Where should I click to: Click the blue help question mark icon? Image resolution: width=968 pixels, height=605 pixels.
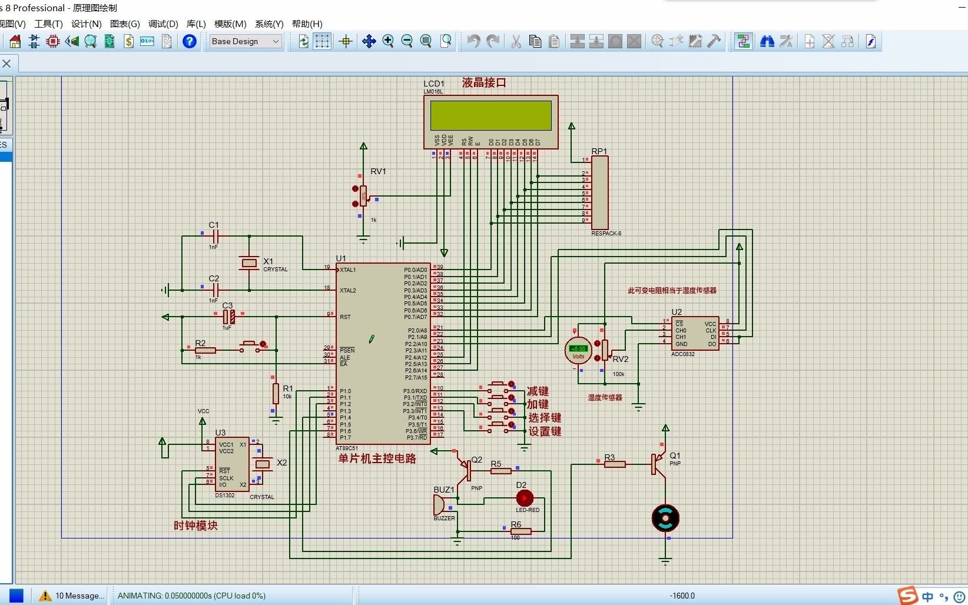(190, 41)
